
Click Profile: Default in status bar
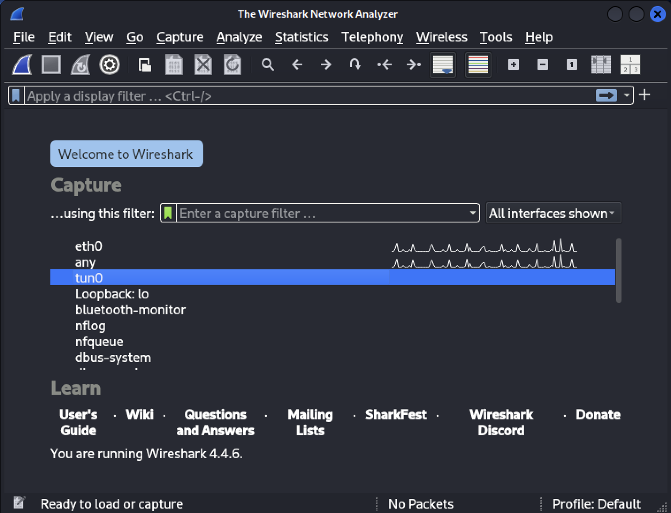(596, 504)
